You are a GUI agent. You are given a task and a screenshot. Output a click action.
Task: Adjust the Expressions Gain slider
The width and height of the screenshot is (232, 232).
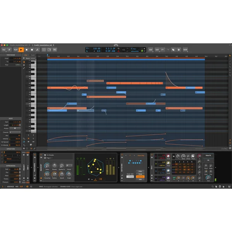[x=14, y=169]
